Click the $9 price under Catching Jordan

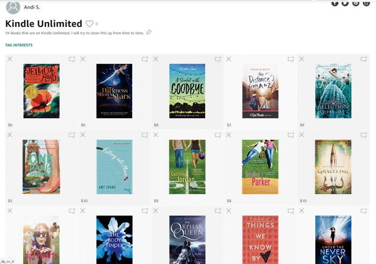156,201
